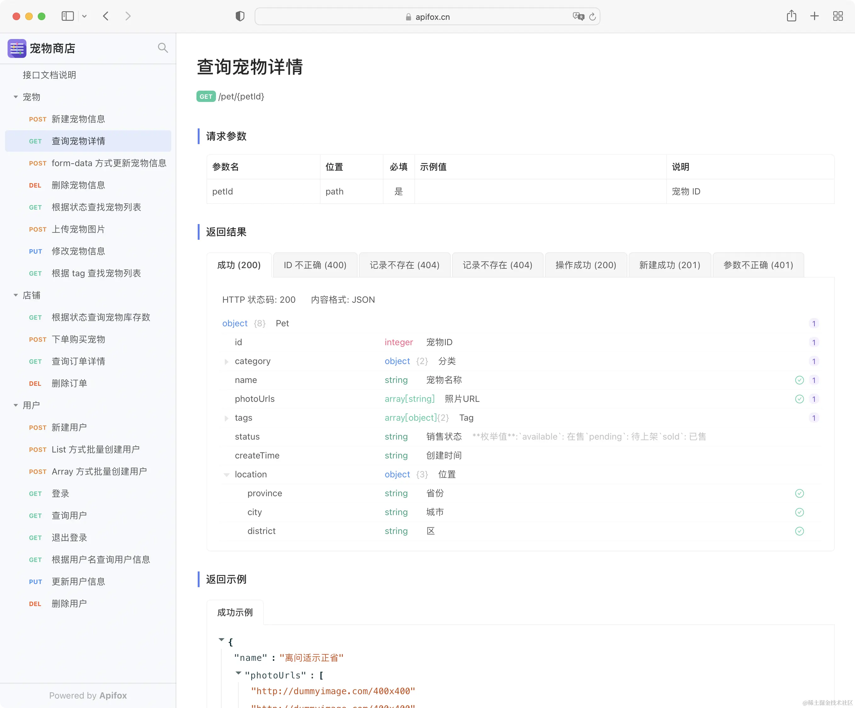Click the translate page icon in address bar

578,17
